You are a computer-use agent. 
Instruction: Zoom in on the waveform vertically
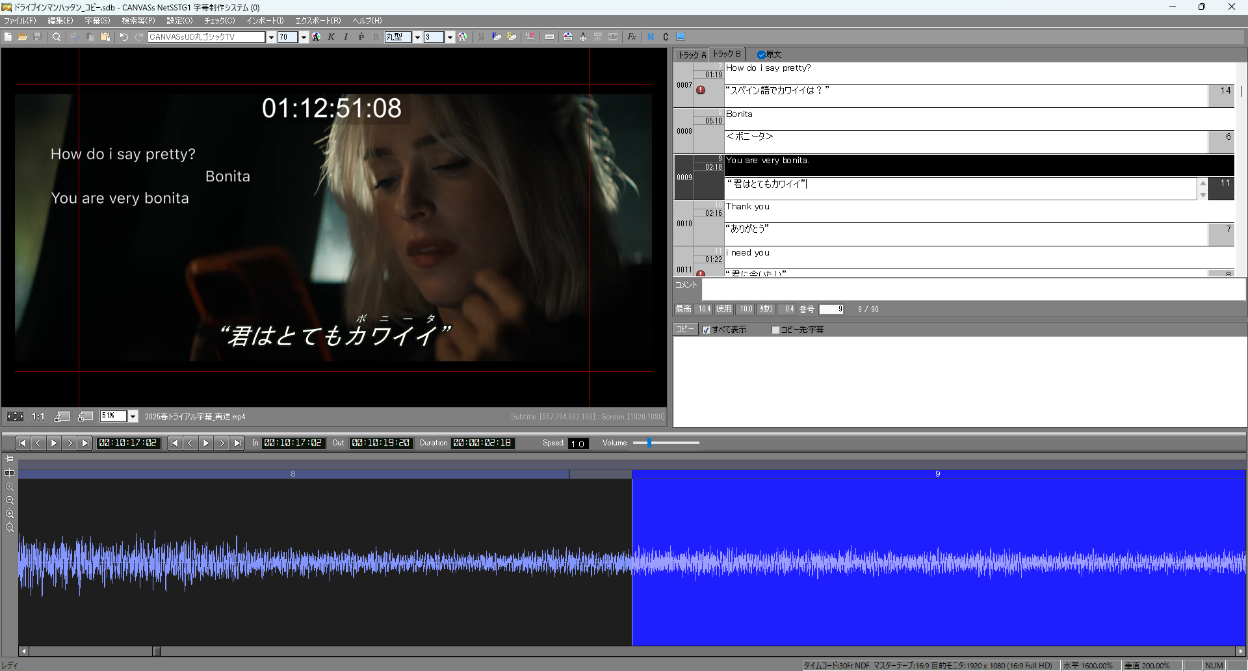tap(10, 514)
